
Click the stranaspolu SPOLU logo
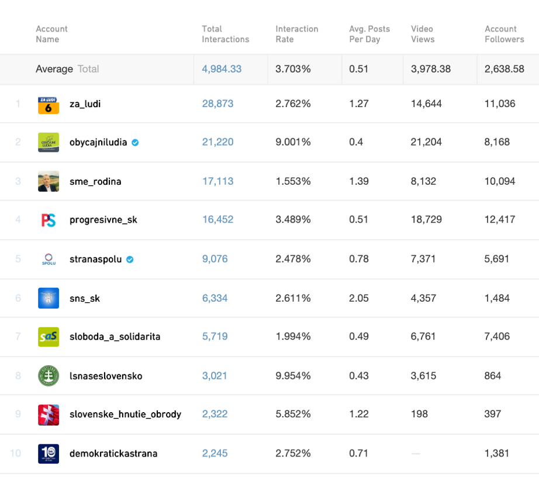[x=49, y=259]
